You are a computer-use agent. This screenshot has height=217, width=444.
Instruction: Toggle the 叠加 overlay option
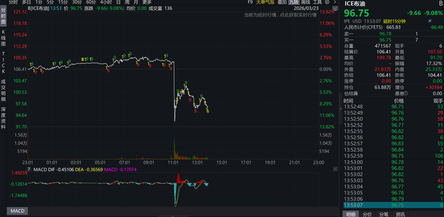click(282, 2)
